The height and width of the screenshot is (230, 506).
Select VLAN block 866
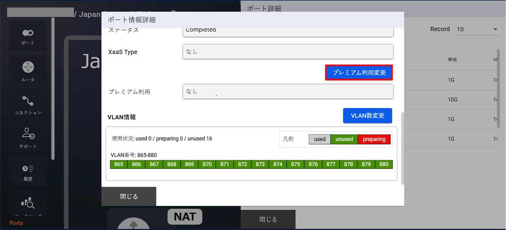(136, 164)
